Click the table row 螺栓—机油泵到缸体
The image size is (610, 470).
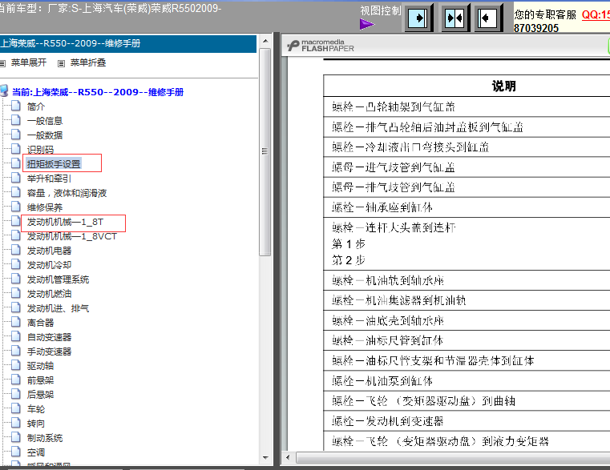coord(467,381)
